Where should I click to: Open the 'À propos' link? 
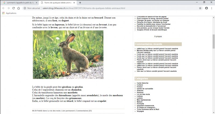pyautogui.click(x=158, y=36)
